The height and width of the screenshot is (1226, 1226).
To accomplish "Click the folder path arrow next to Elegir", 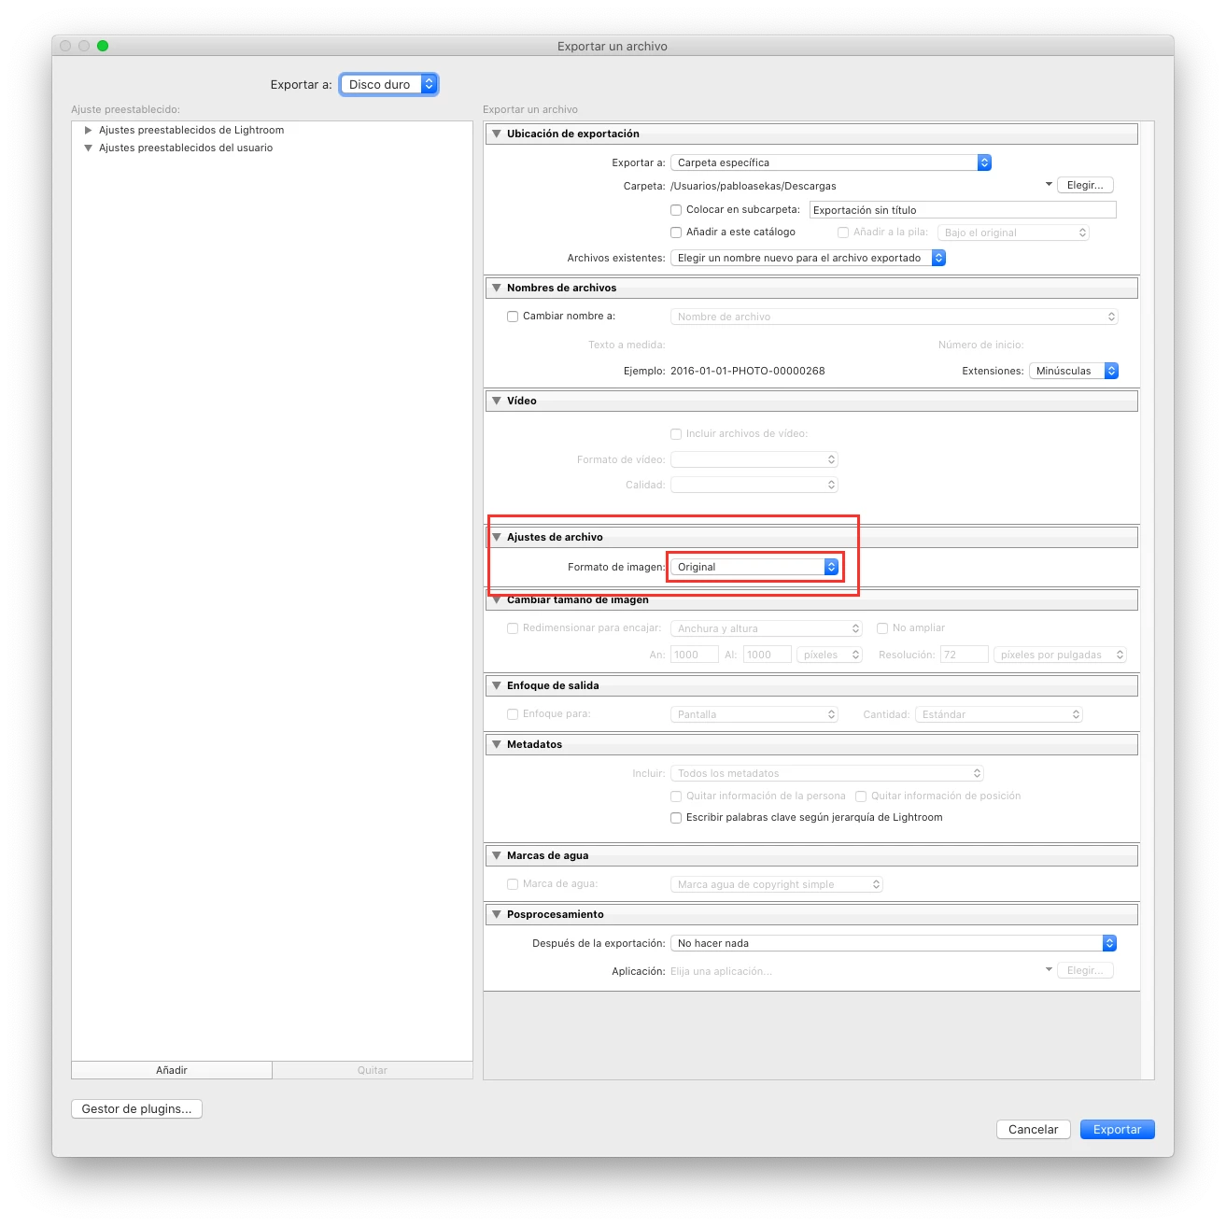I will (x=1049, y=185).
